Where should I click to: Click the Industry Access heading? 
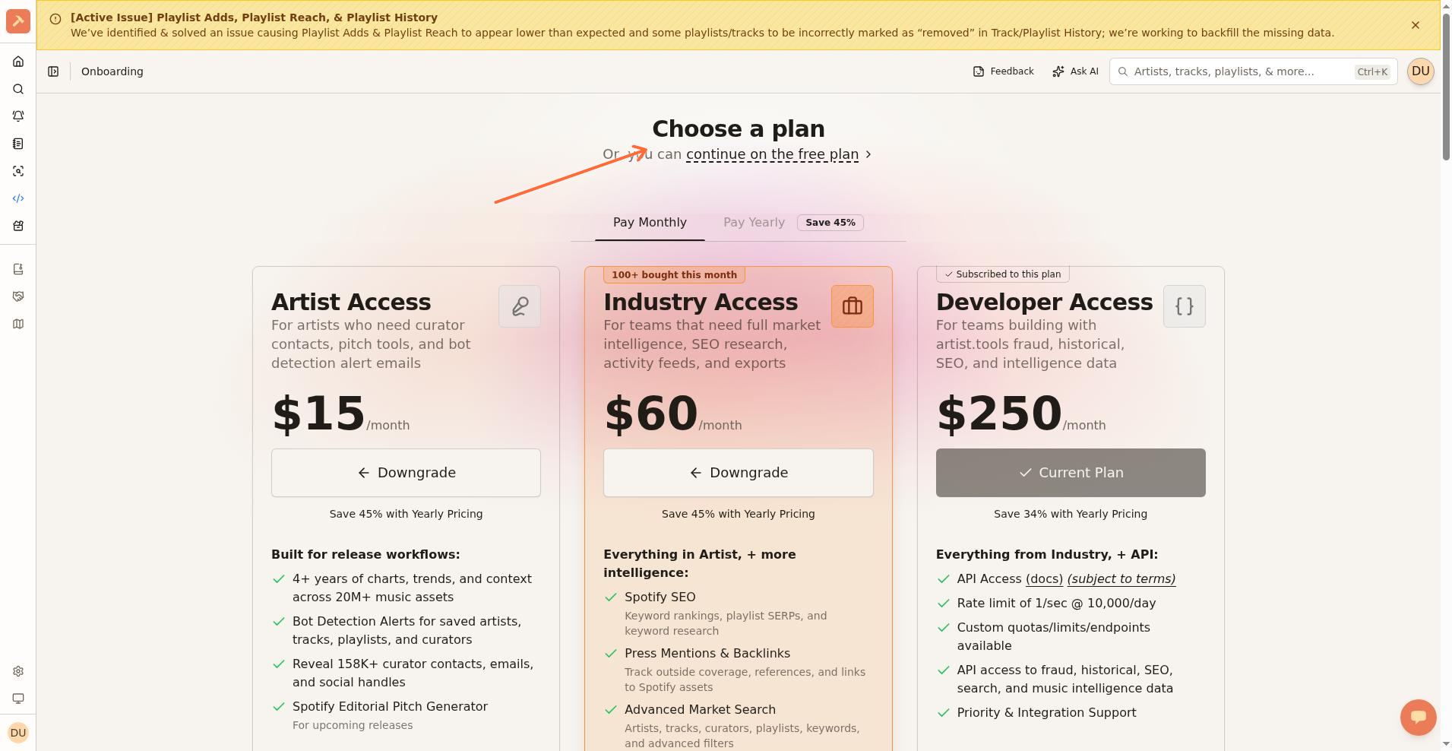click(701, 303)
